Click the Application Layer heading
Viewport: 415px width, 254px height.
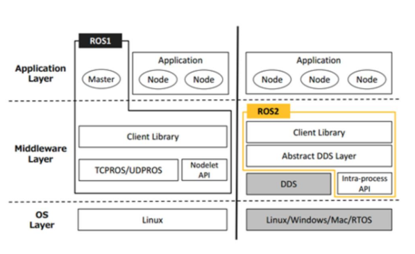pos(40,74)
